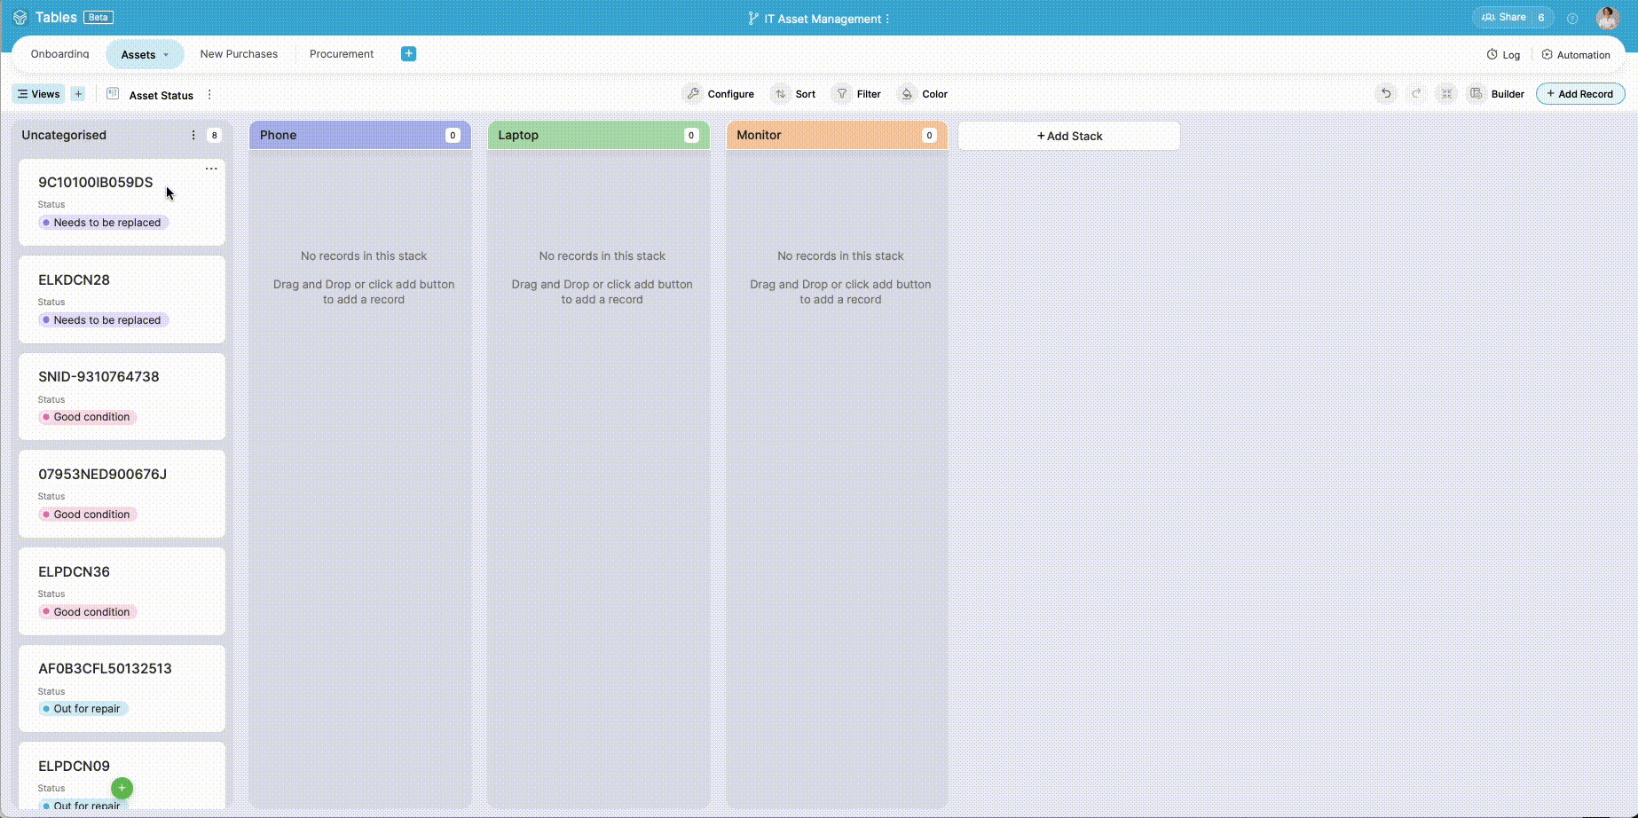Click the Share button
Viewport: 1638px width, 818px height.
(x=1513, y=18)
